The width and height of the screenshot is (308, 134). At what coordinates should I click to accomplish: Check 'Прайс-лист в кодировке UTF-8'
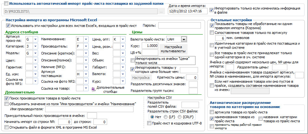(149, 123)
